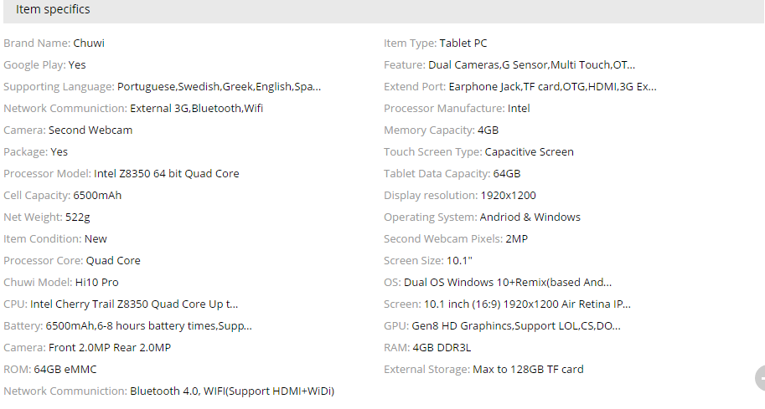Click the Display resolution 1920x1200 value
This screenshot has width=765, height=409.
(x=508, y=196)
